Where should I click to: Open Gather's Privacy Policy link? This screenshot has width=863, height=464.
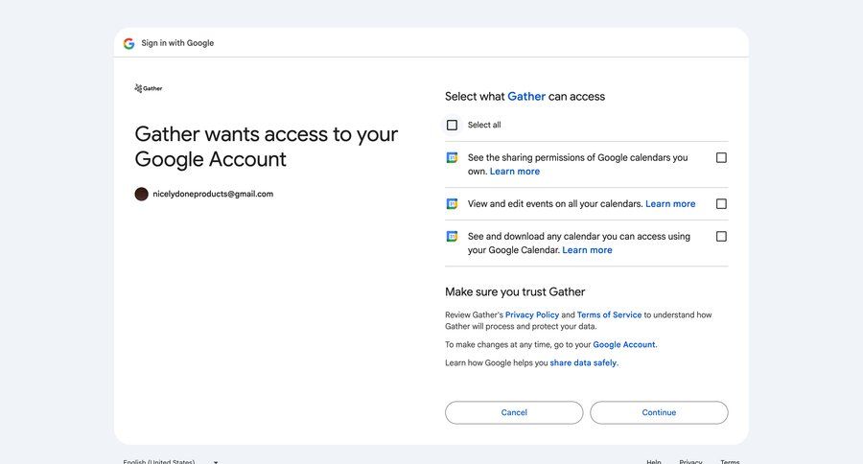tap(532, 314)
